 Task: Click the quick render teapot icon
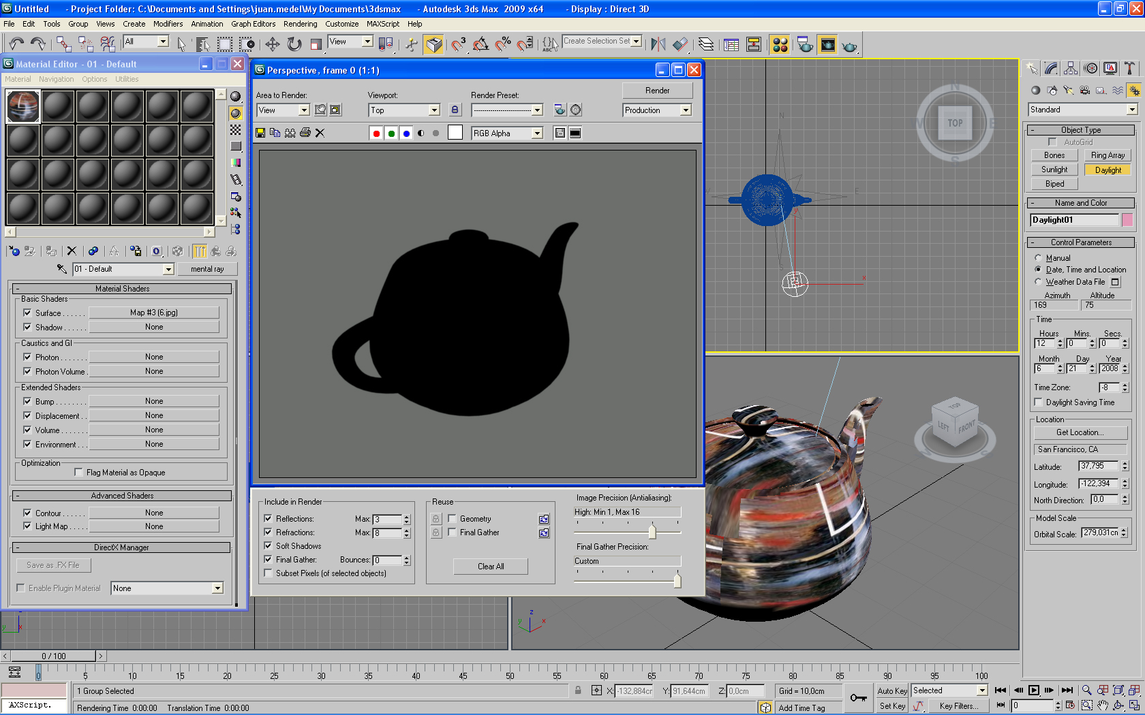(x=849, y=46)
